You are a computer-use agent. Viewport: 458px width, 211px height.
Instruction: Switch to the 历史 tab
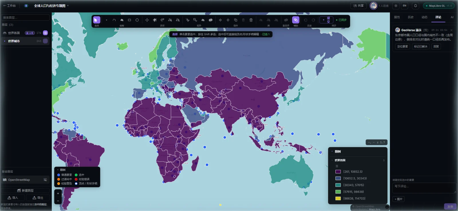[411, 17]
